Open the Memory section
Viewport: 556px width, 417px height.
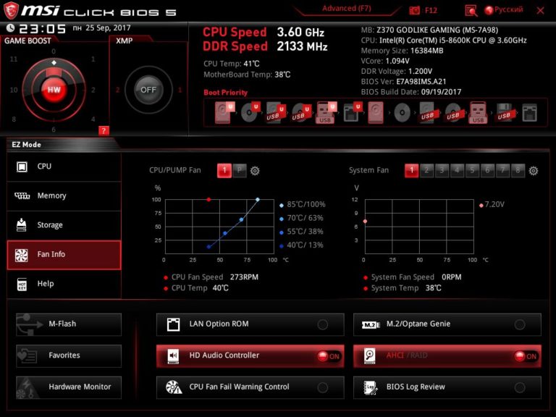click(64, 195)
